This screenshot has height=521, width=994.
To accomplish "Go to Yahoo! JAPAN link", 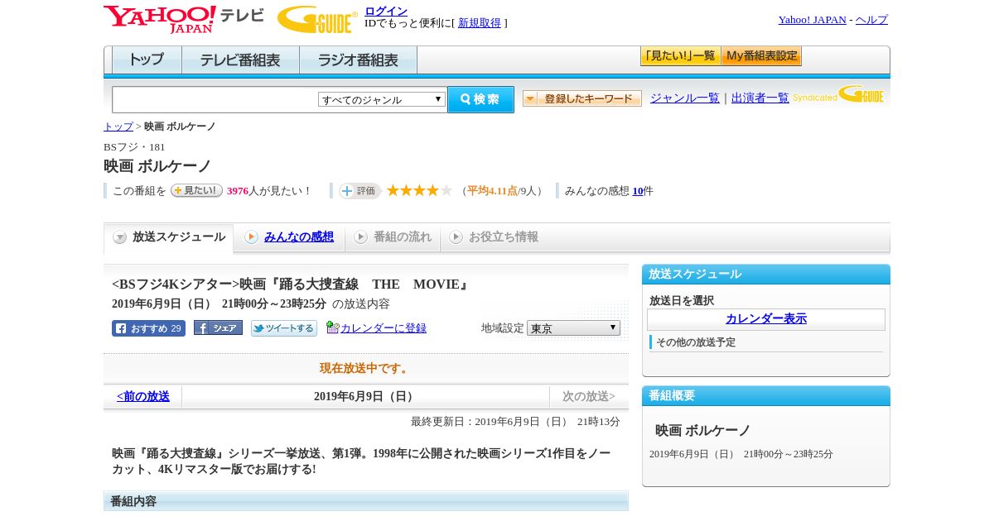I will [812, 19].
